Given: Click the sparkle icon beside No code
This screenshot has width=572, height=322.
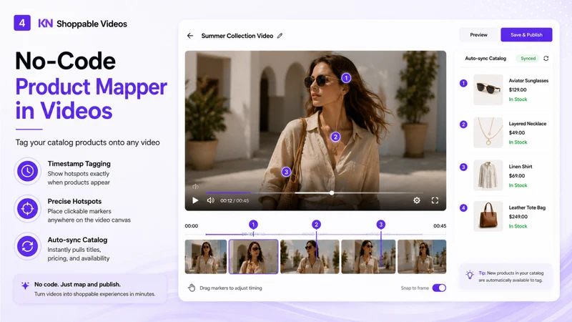Looking at the screenshot, I should [x=25, y=286].
